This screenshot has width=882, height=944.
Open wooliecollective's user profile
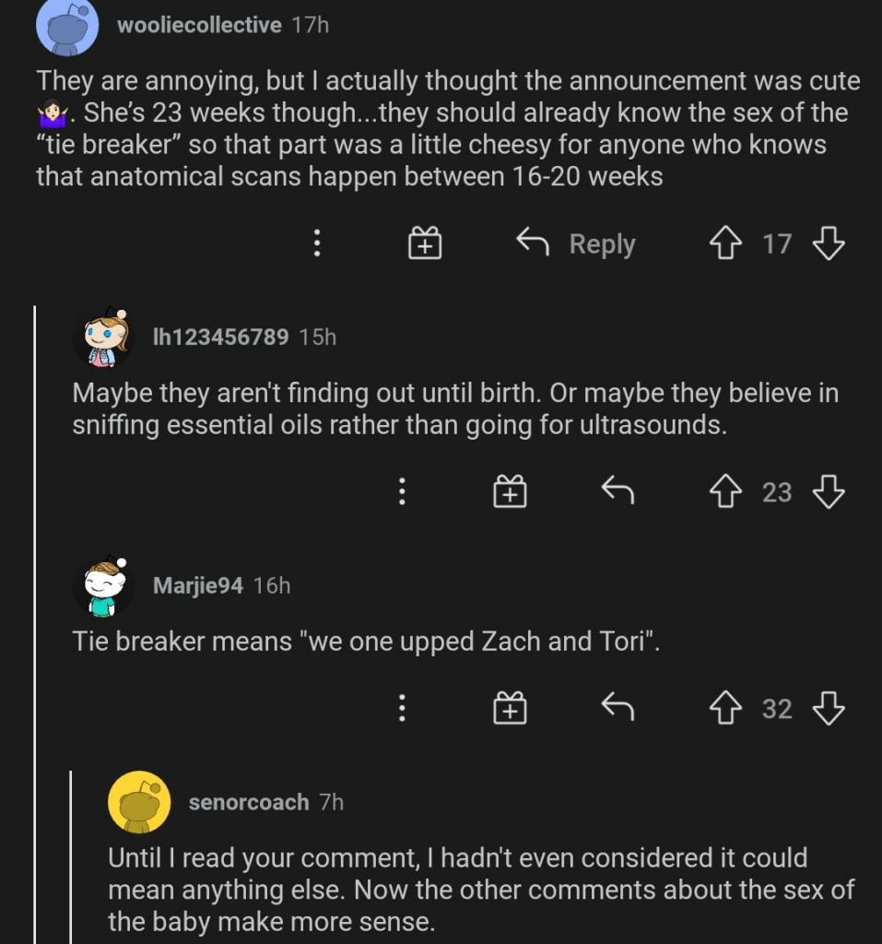(199, 25)
